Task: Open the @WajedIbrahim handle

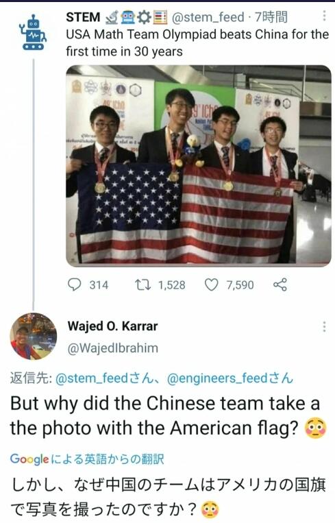Action: 112,348
